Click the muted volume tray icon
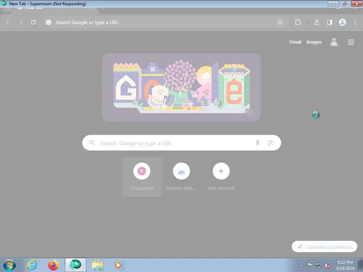Image resolution: width=363 pixels, height=272 pixels. 327,265
